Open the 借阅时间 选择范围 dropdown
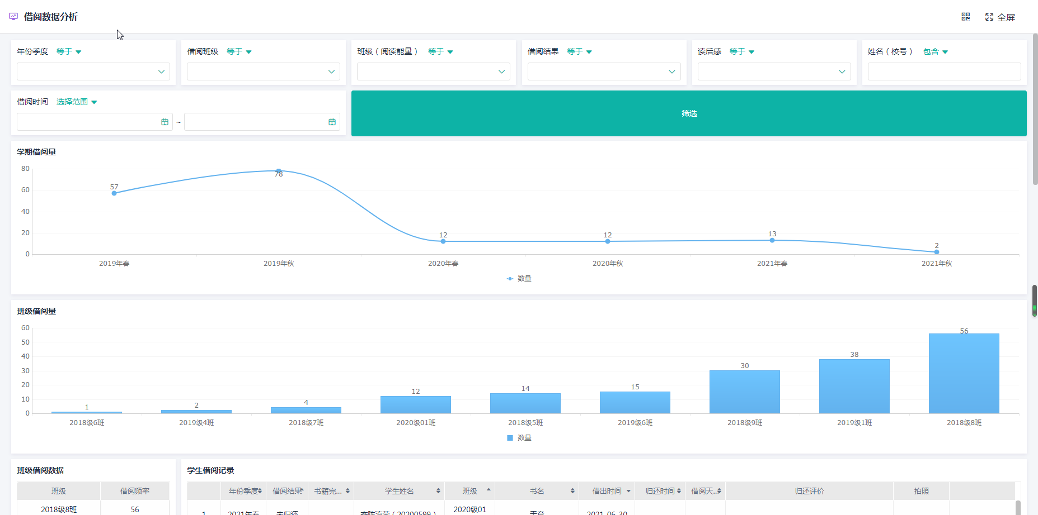The width and height of the screenshot is (1038, 515). pyautogui.click(x=77, y=102)
